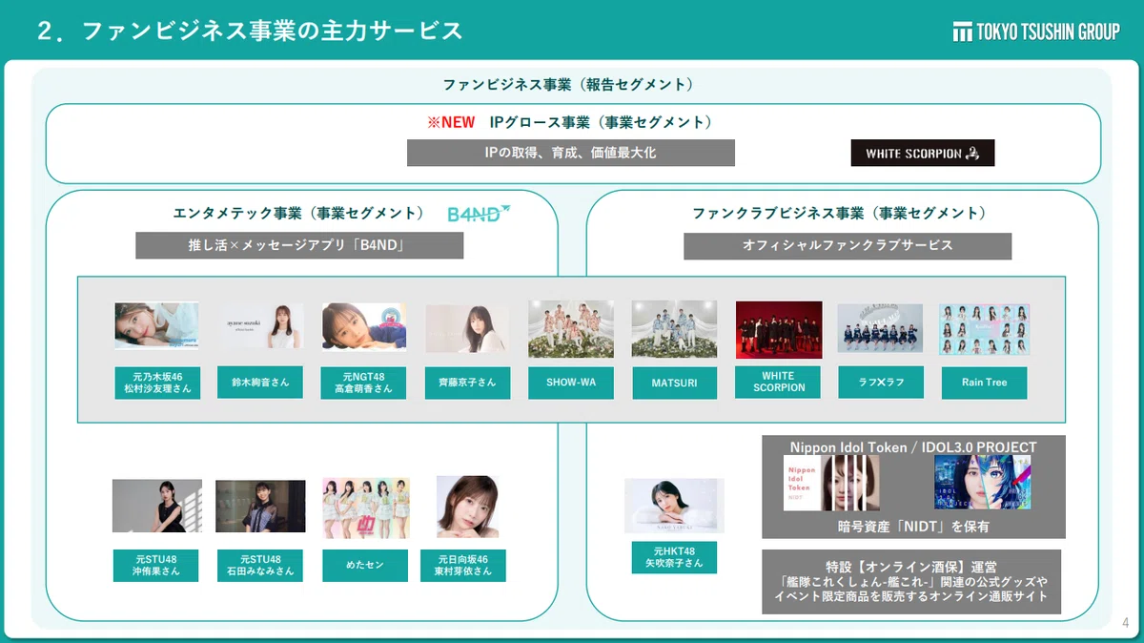
Task: Open the 齊藤京子 photo thumbnail
Action: click(x=467, y=328)
